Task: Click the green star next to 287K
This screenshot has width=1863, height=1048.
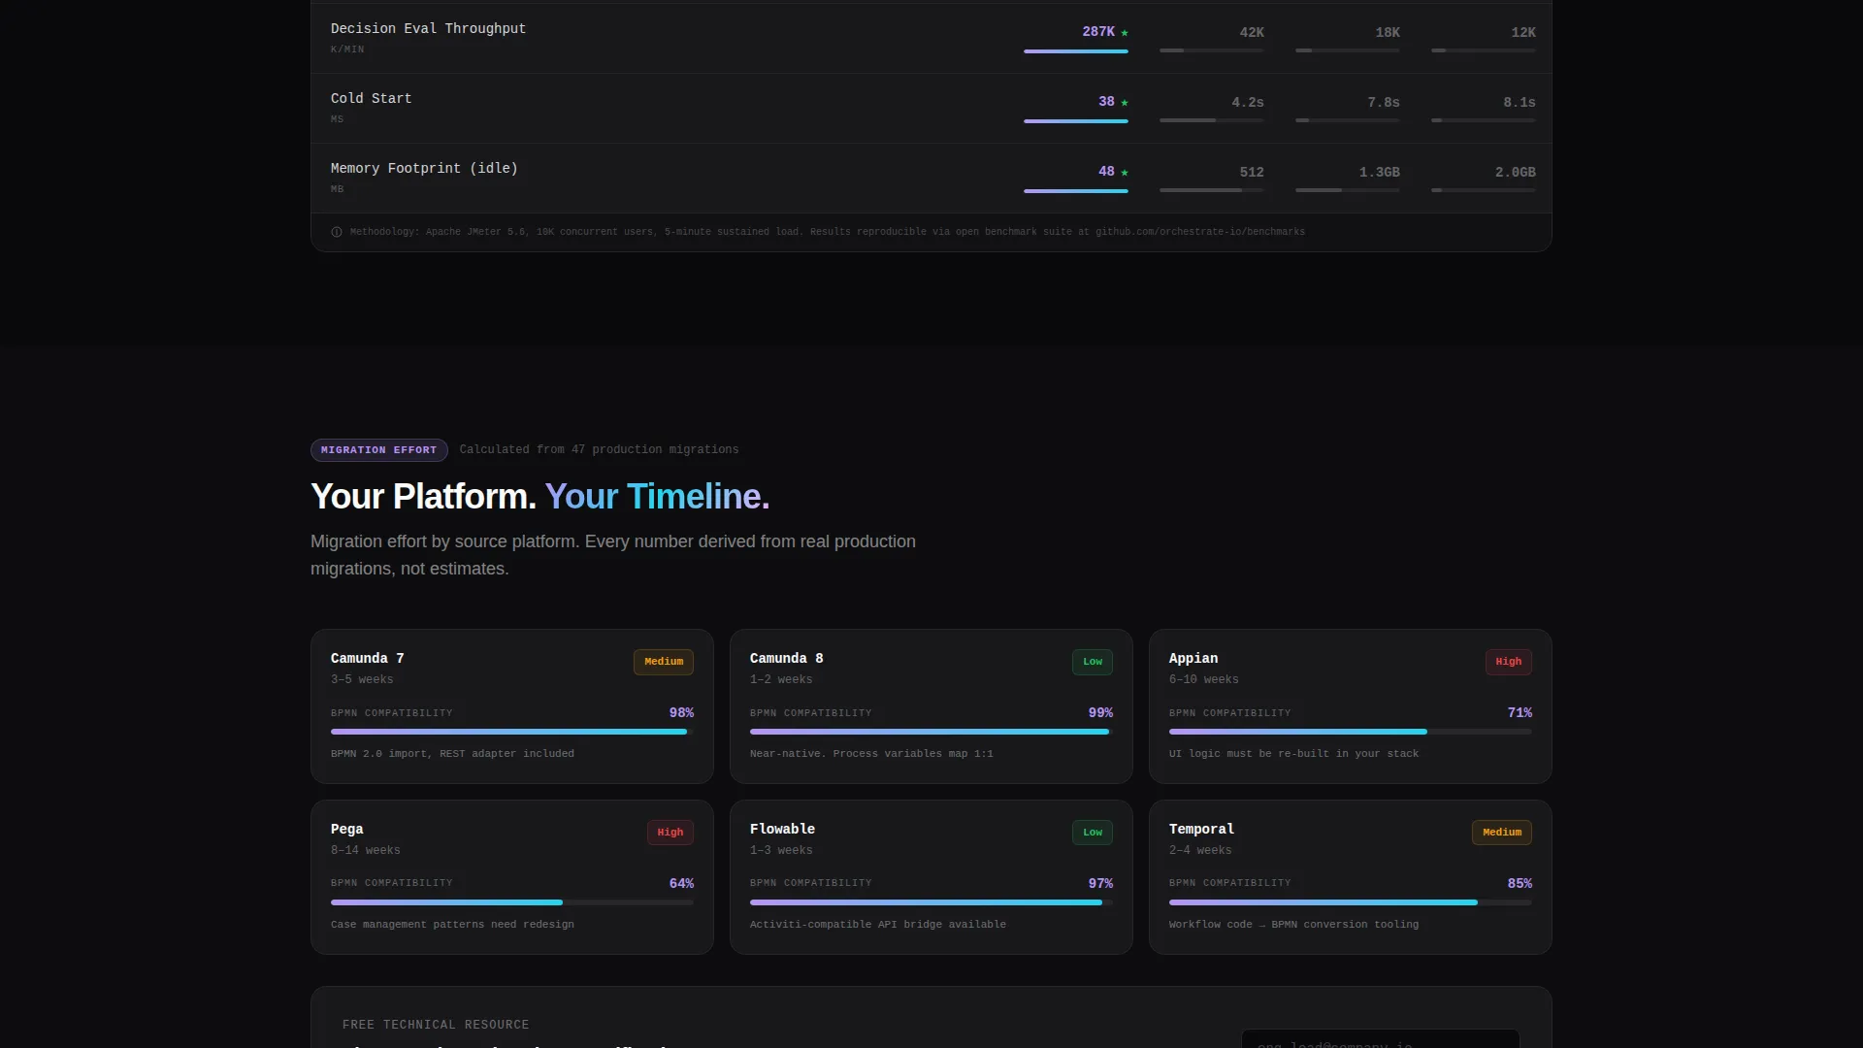Action: (1125, 33)
